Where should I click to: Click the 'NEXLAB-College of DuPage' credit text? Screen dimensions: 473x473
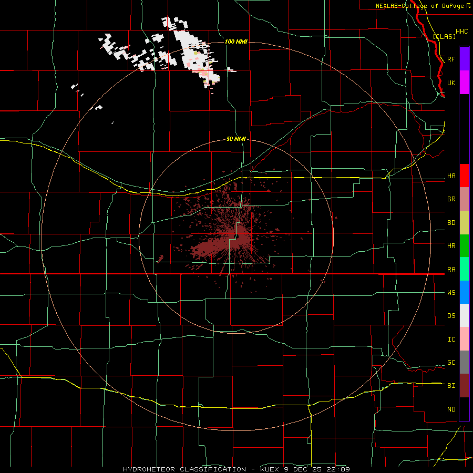(x=419, y=6)
